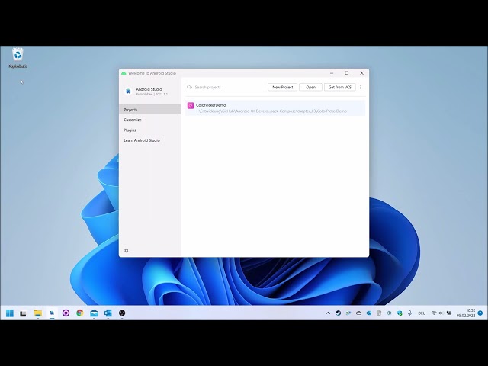Viewport: 488px width, 366px height.
Task: Click the Android Studio logo icon in sidebar
Action: [128, 91]
